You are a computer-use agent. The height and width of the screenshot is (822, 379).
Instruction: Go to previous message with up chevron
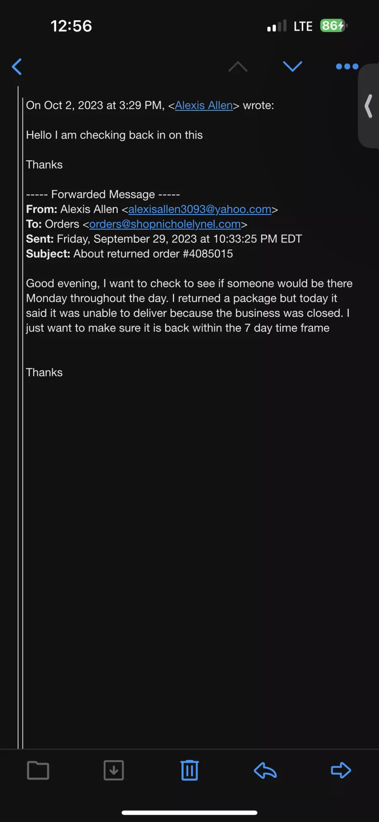pos(238,67)
